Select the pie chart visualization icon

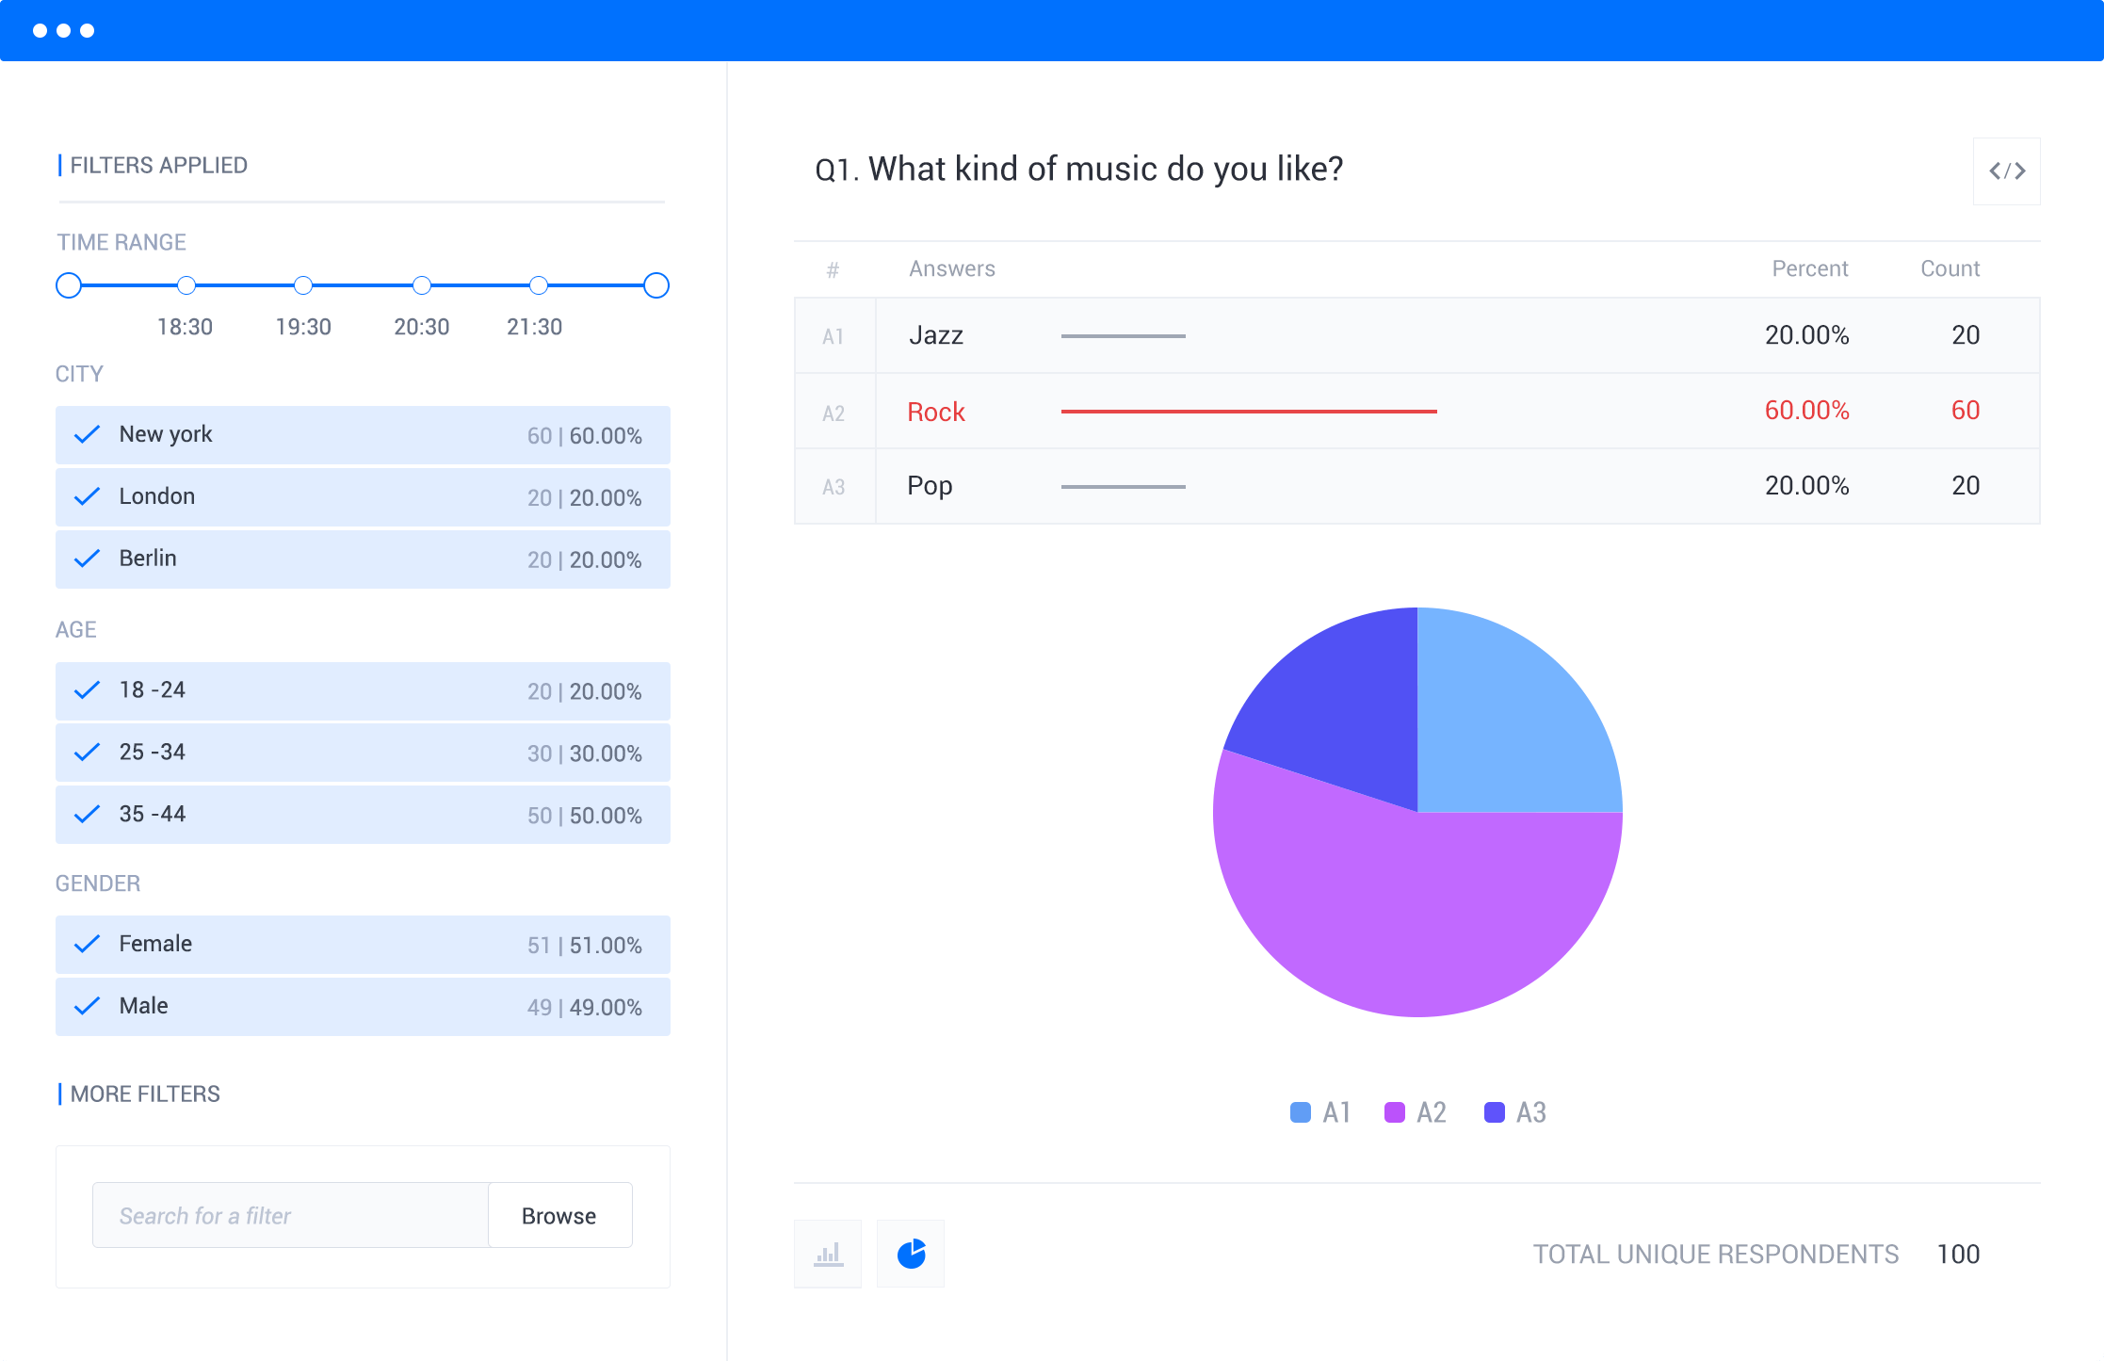910,1253
